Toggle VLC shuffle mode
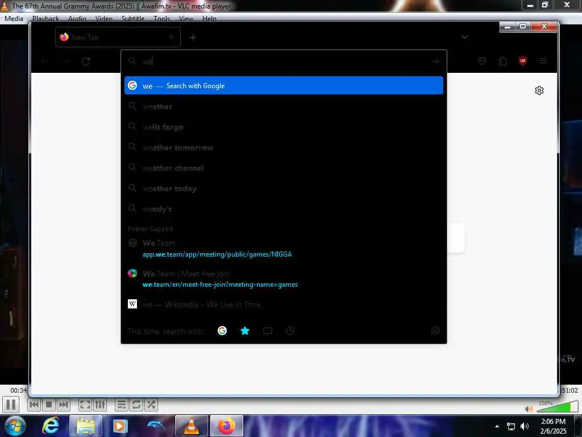Image resolution: width=582 pixels, height=437 pixels. point(151,405)
